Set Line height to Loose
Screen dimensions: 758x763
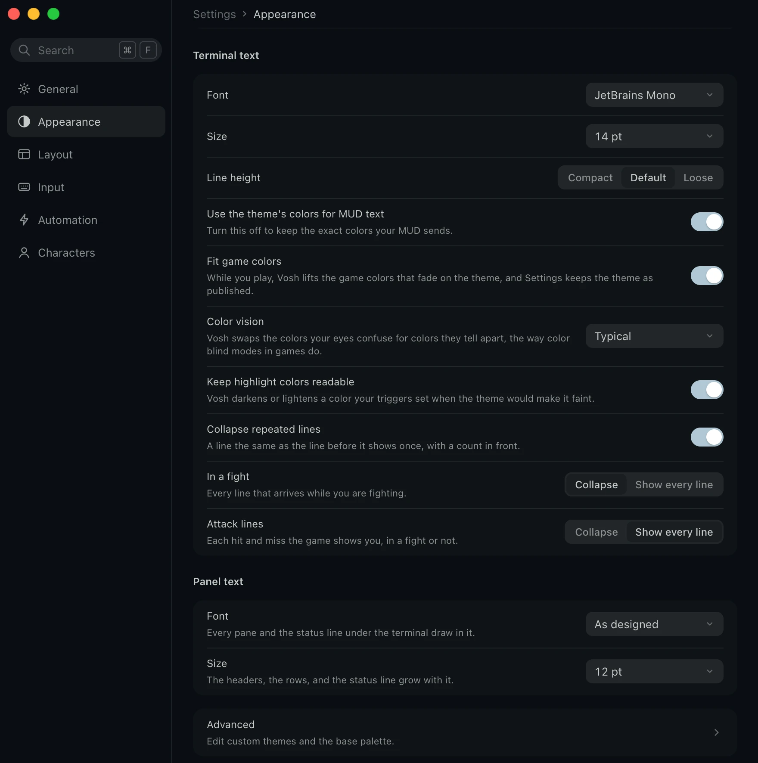[x=698, y=178]
